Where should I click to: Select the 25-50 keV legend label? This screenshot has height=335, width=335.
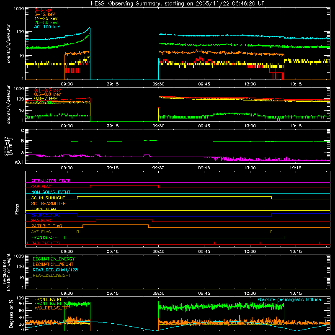pos(46,23)
